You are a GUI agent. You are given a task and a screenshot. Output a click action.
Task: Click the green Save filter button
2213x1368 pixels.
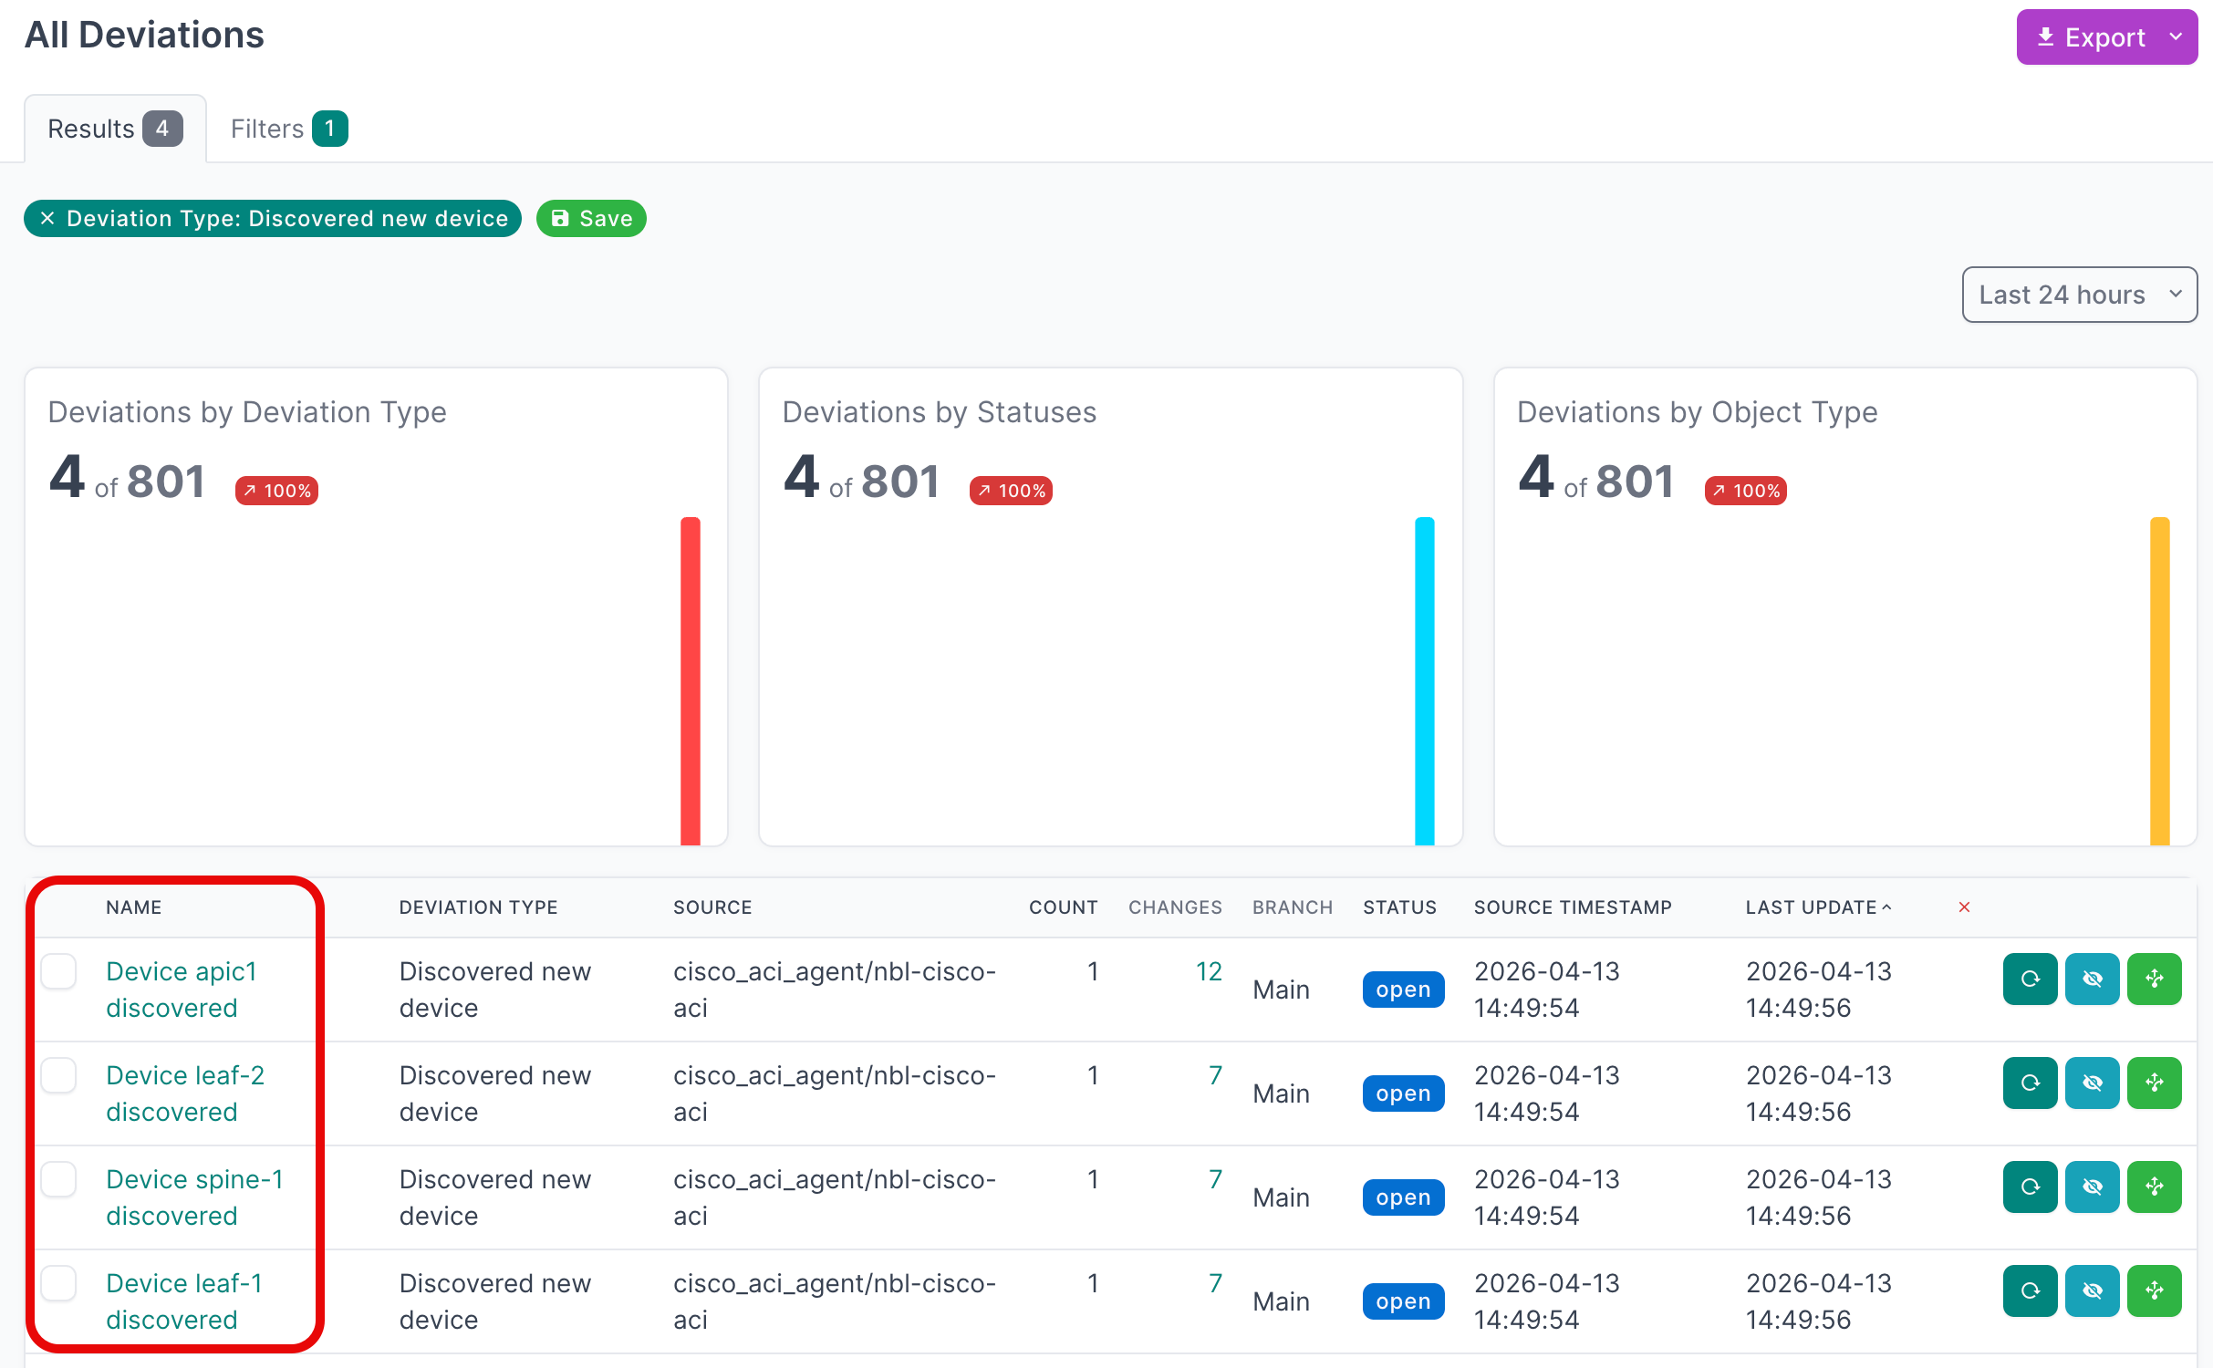click(x=591, y=219)
